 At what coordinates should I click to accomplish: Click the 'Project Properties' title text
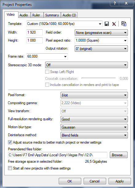17,5
